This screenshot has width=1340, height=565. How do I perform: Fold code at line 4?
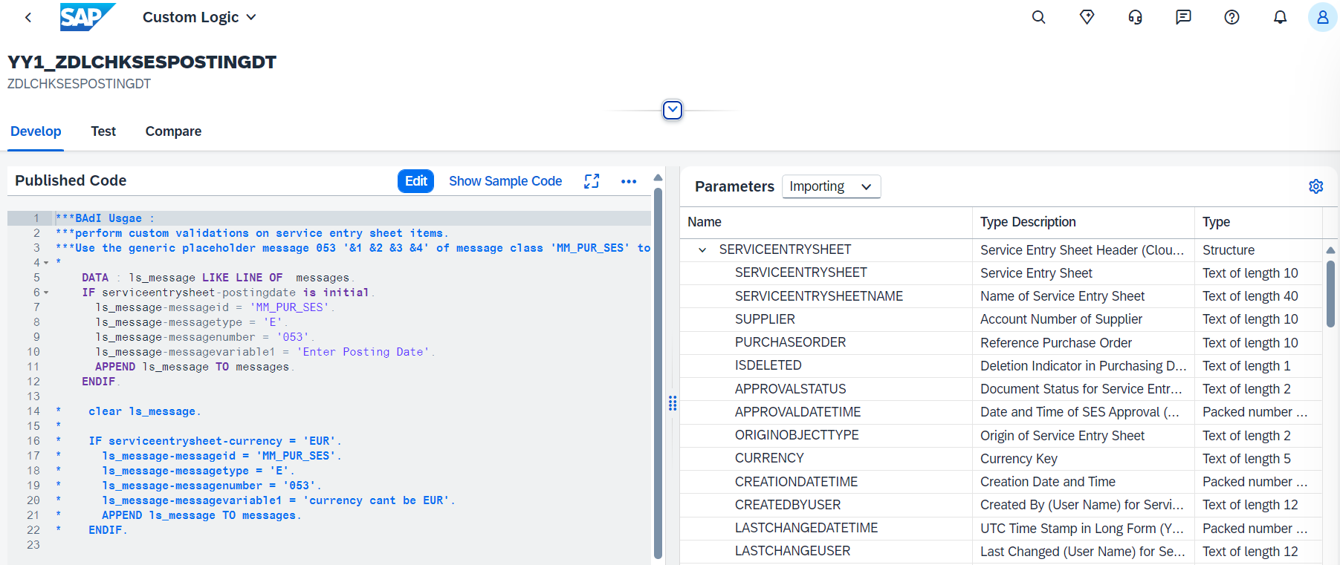pos(46,263)
